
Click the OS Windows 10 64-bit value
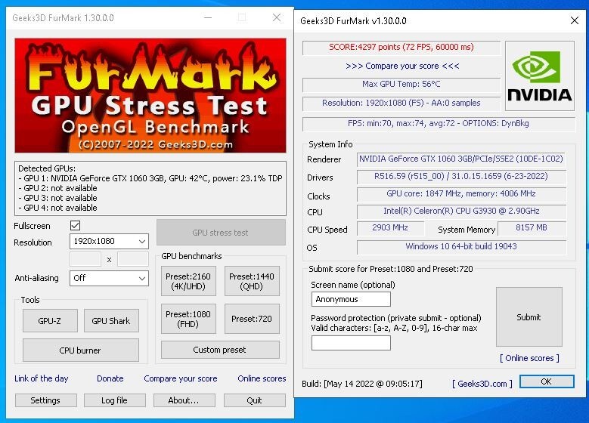pos(461,246)
